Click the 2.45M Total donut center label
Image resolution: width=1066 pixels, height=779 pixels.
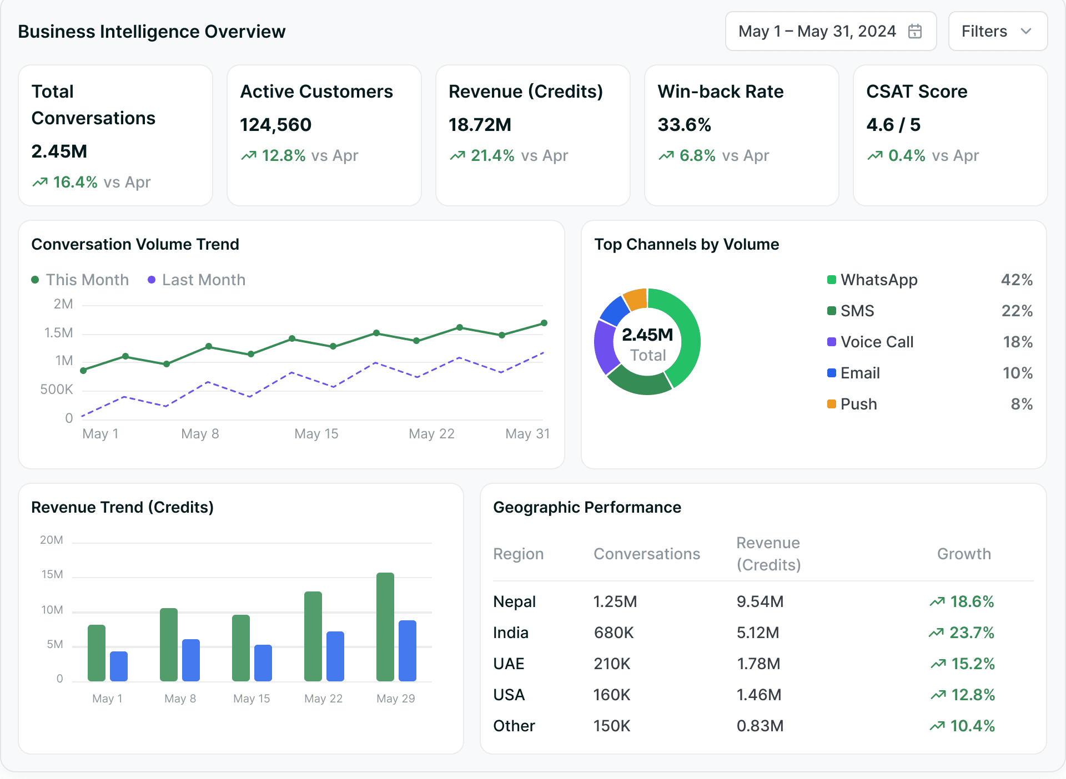(647, 345)
